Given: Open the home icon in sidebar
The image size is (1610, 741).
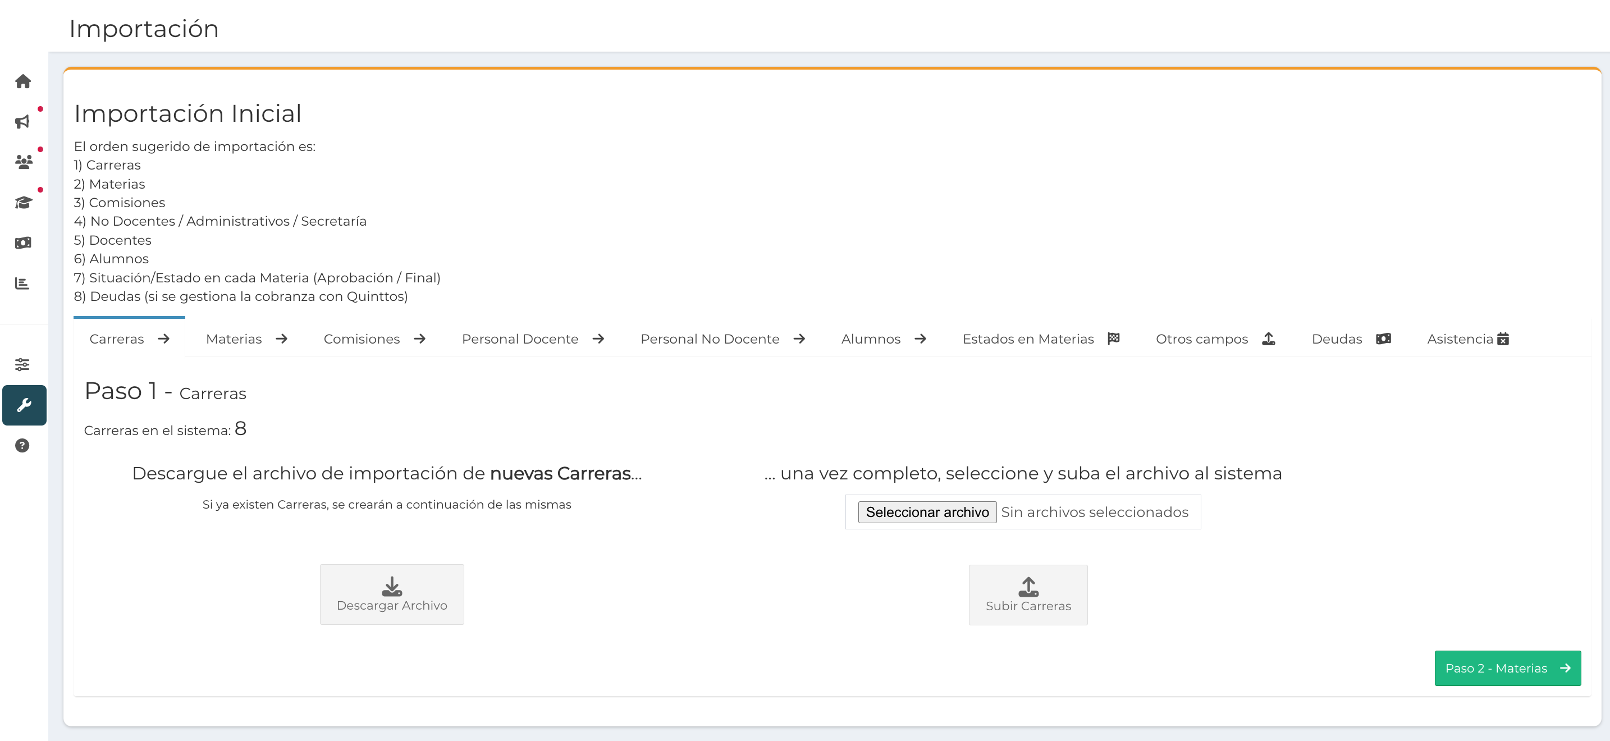Looking at the screenshot, I should (23, 81).
